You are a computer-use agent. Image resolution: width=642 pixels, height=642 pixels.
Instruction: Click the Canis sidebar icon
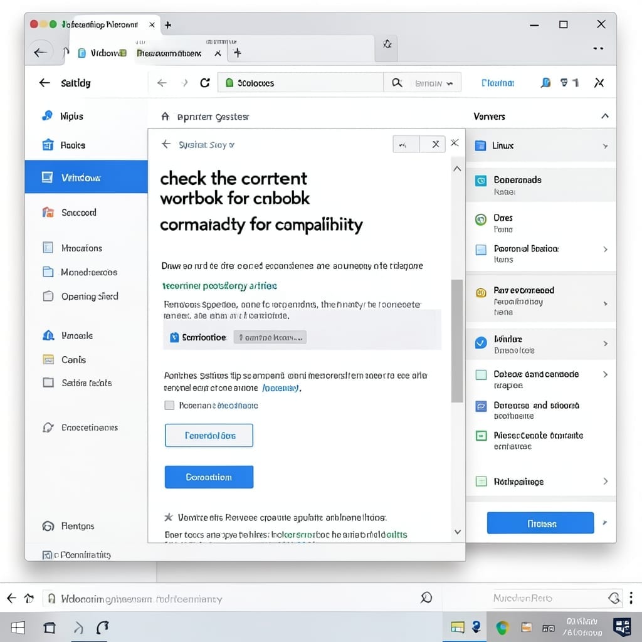48,359
